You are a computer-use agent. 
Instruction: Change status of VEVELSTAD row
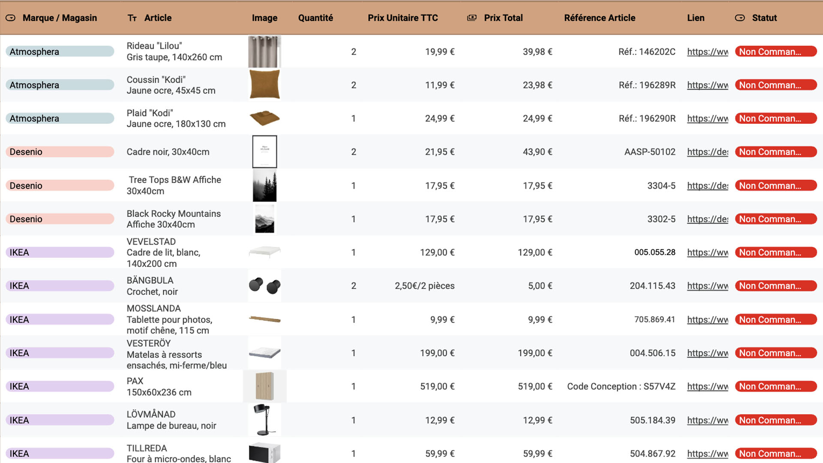click(x=776, y=253)
